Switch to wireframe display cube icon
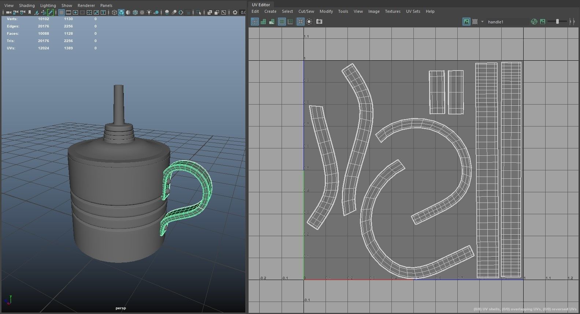580x314 pixels. click(114, 12)
